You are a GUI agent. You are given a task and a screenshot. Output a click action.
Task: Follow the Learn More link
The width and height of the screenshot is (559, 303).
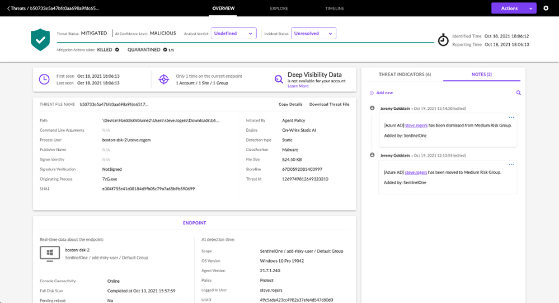(298, 86)
